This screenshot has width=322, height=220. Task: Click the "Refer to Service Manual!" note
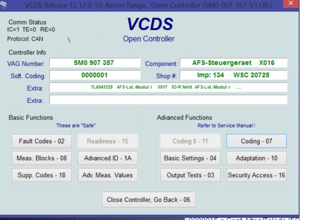click(226, 126)
